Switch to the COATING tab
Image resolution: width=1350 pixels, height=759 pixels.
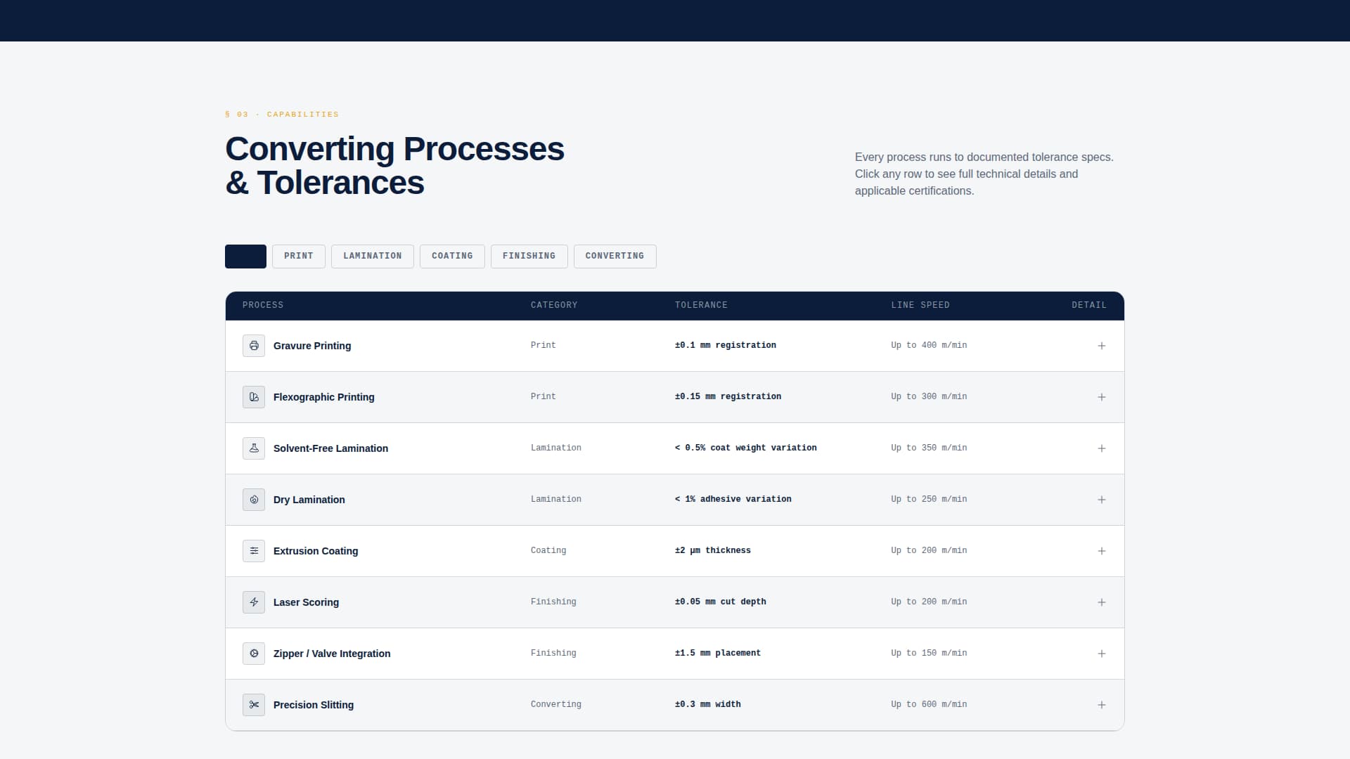(452, 256)
